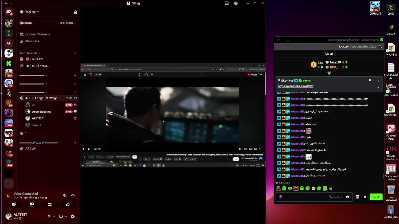Image resolution: width=399 pixels, height=224 pixels.
Task: Open Kick chat site settings icon
Action: tap(381, 46)
